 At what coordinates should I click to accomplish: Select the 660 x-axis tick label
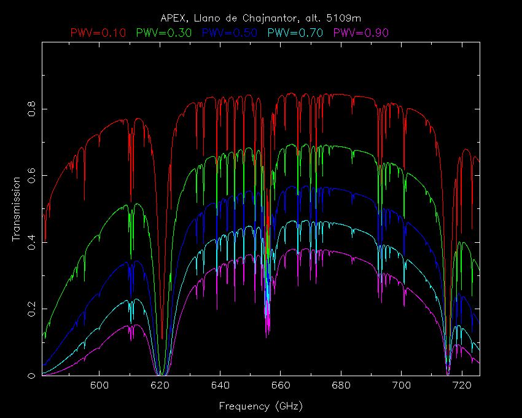pos(281,386)
